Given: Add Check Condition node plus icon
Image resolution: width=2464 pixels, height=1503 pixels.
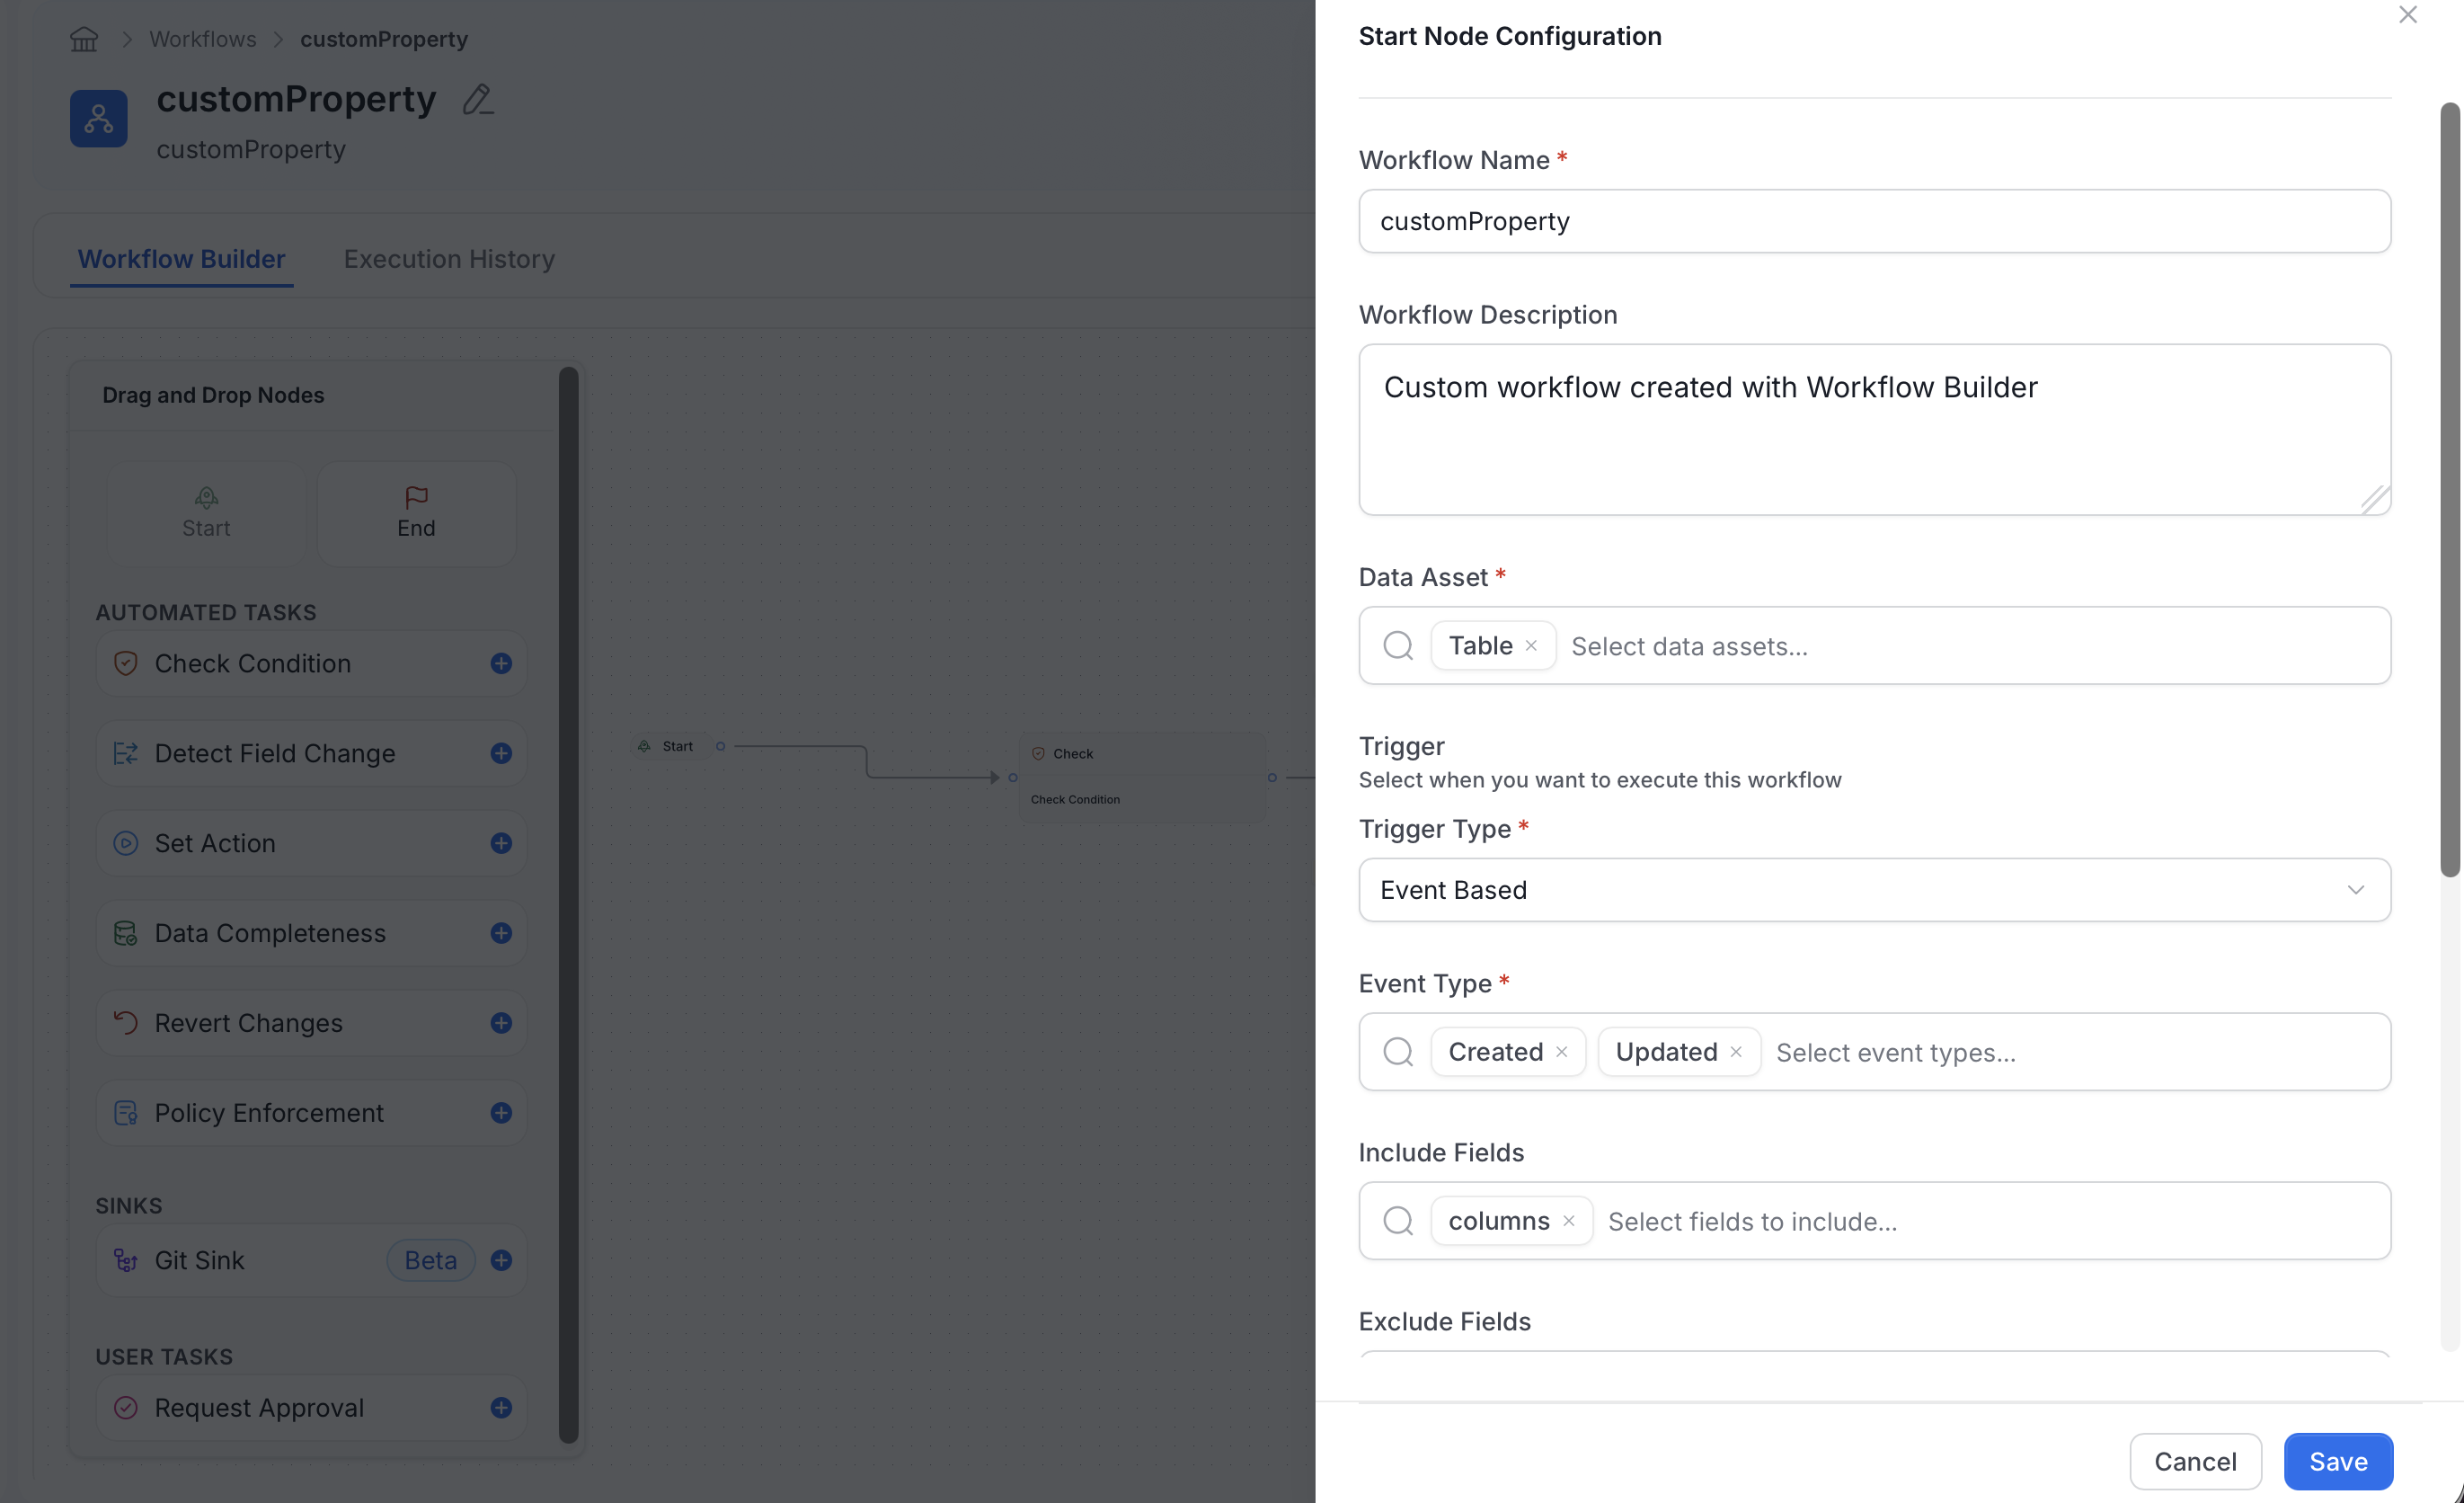Looking at the screenshot, I should coord(501,663).
